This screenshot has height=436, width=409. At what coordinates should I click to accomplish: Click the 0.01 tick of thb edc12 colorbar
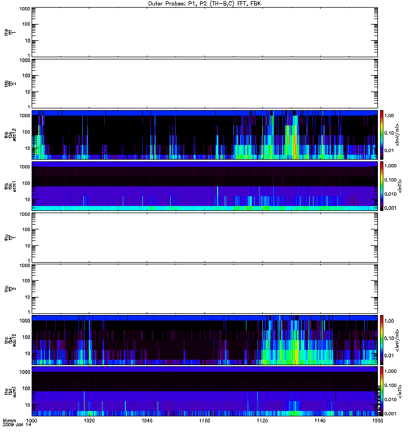point(389,150)
